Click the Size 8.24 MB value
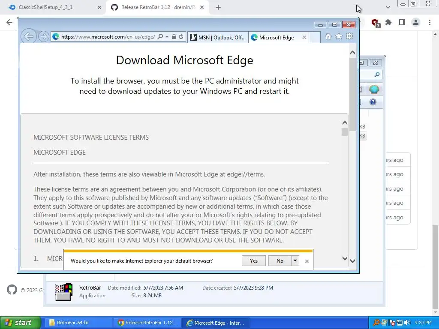This screenshot has width=439, height=329. point(152,296)
